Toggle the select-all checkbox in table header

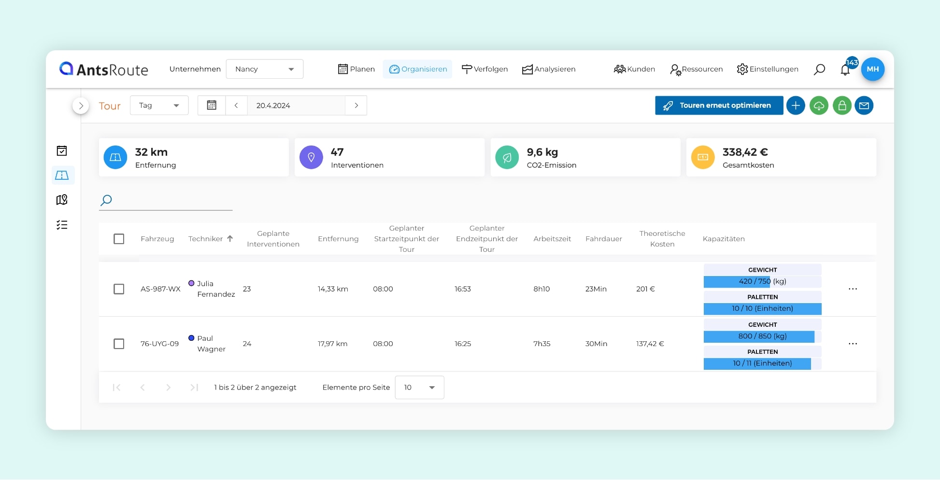tap(119, 239)
